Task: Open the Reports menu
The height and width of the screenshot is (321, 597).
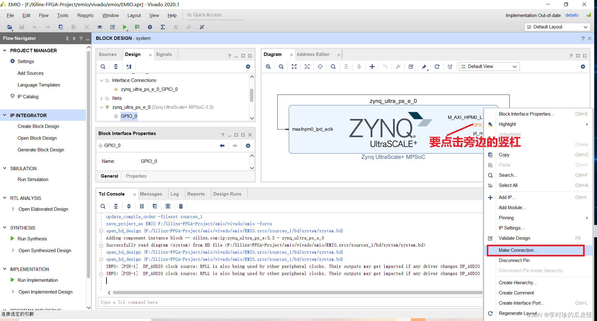Action: pyautogui.click(x=85, y=15)
